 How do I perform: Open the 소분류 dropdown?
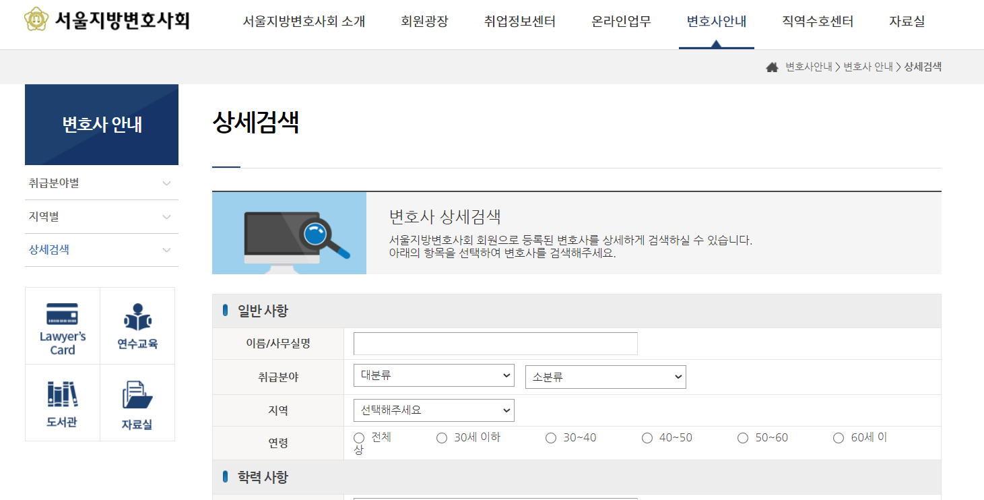(605, 376)
